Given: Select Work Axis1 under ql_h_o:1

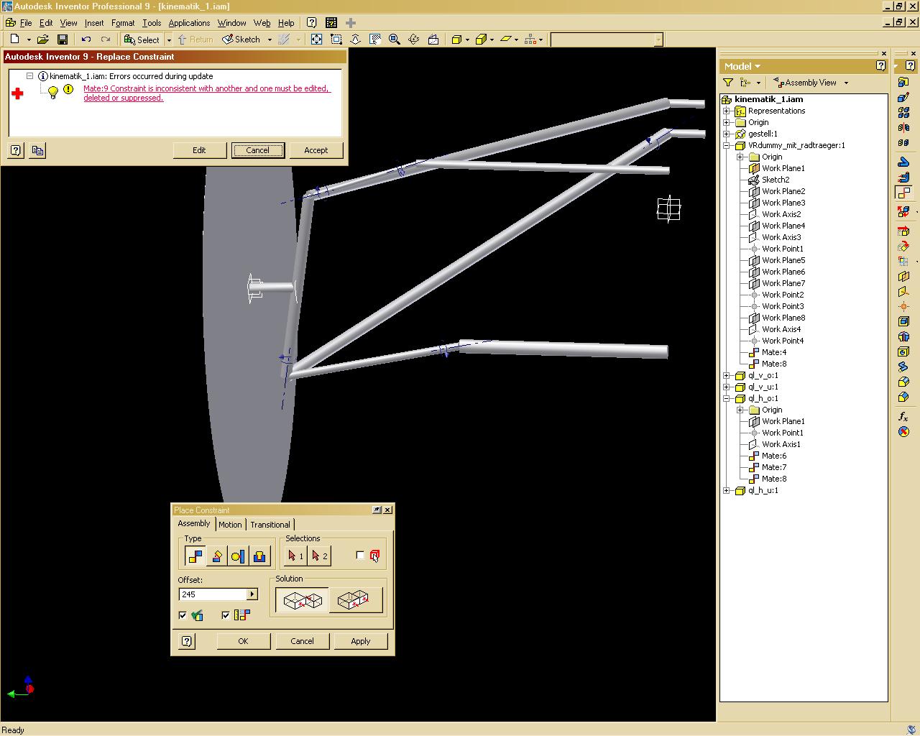Looking at the screenshot, I should click(781, 444).
